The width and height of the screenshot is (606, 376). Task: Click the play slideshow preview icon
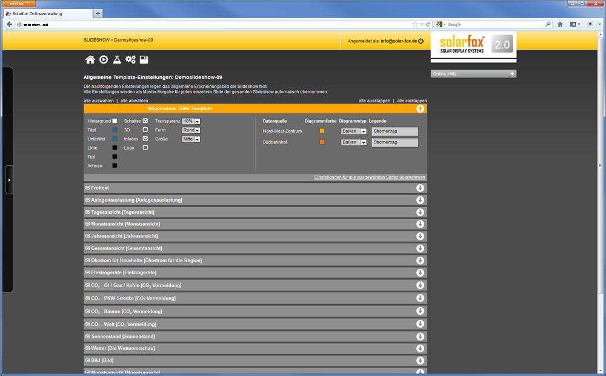click(104, 59)
